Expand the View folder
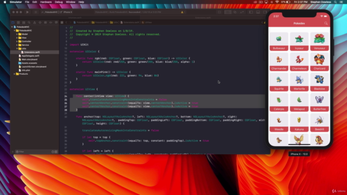Viewport: 347px width, 195px height. click(17, 38)
